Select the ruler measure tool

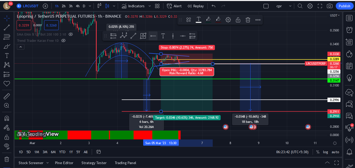(7, 96)
